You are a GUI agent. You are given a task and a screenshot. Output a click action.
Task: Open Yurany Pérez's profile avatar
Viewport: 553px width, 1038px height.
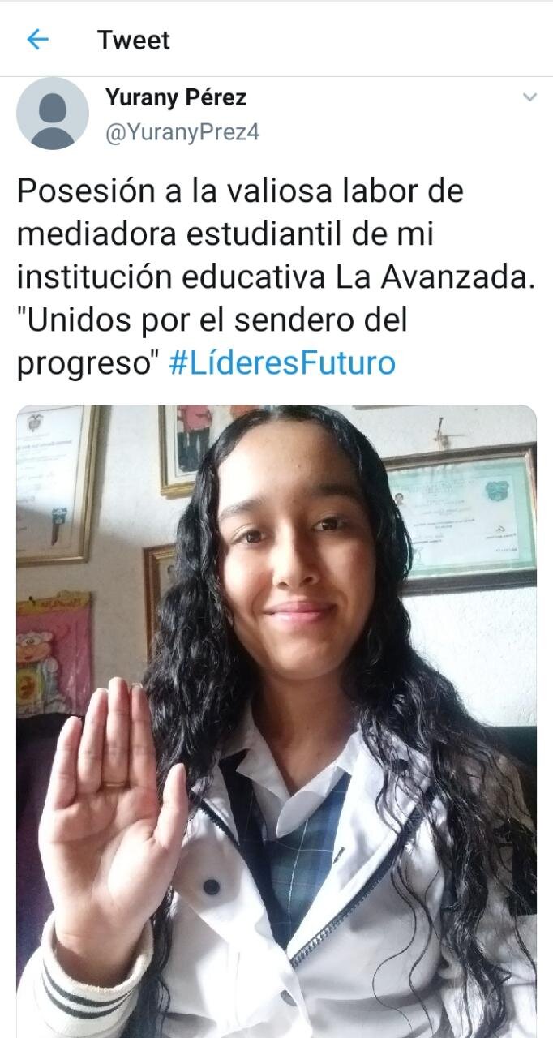coord(53,114)
